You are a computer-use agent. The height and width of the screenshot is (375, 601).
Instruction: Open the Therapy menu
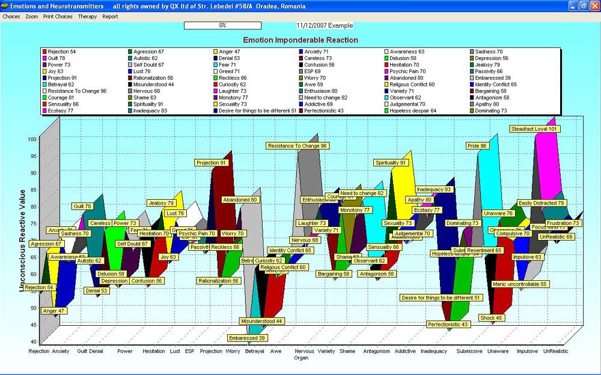pyautogui.click(x=87, y=17)
